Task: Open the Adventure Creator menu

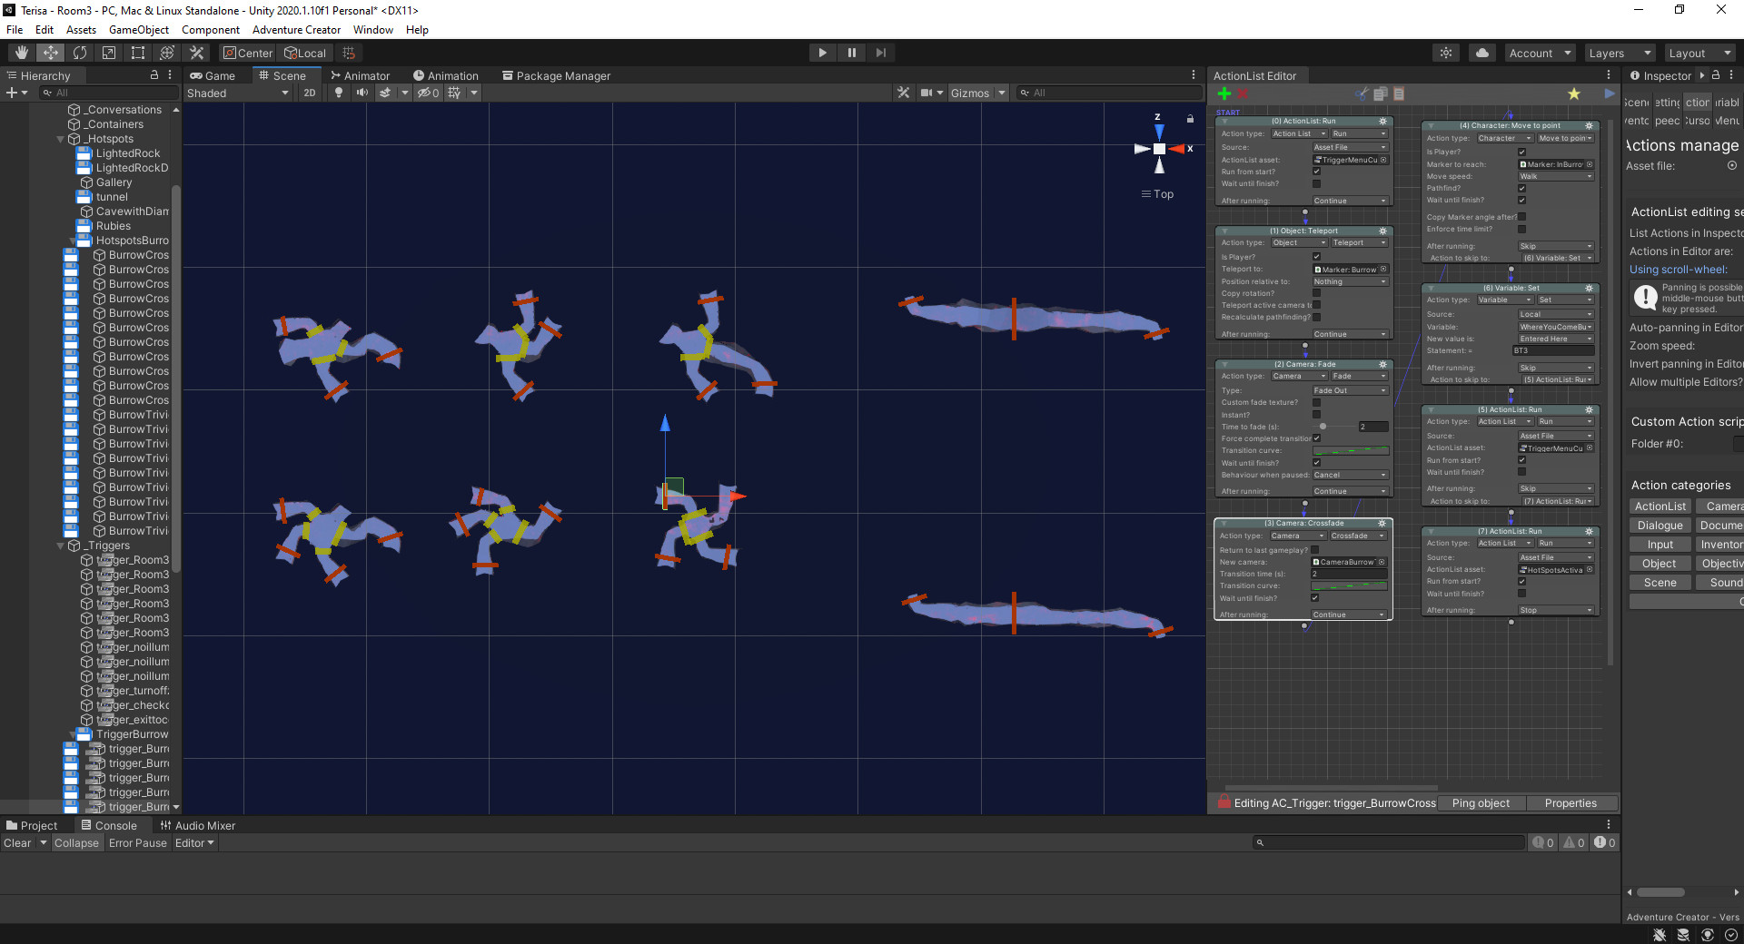Action: tap(296, 30)
